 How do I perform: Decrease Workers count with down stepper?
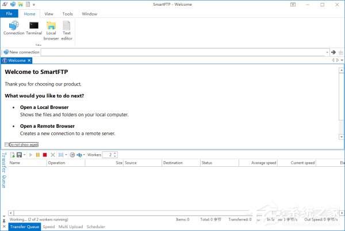point(115,156)
